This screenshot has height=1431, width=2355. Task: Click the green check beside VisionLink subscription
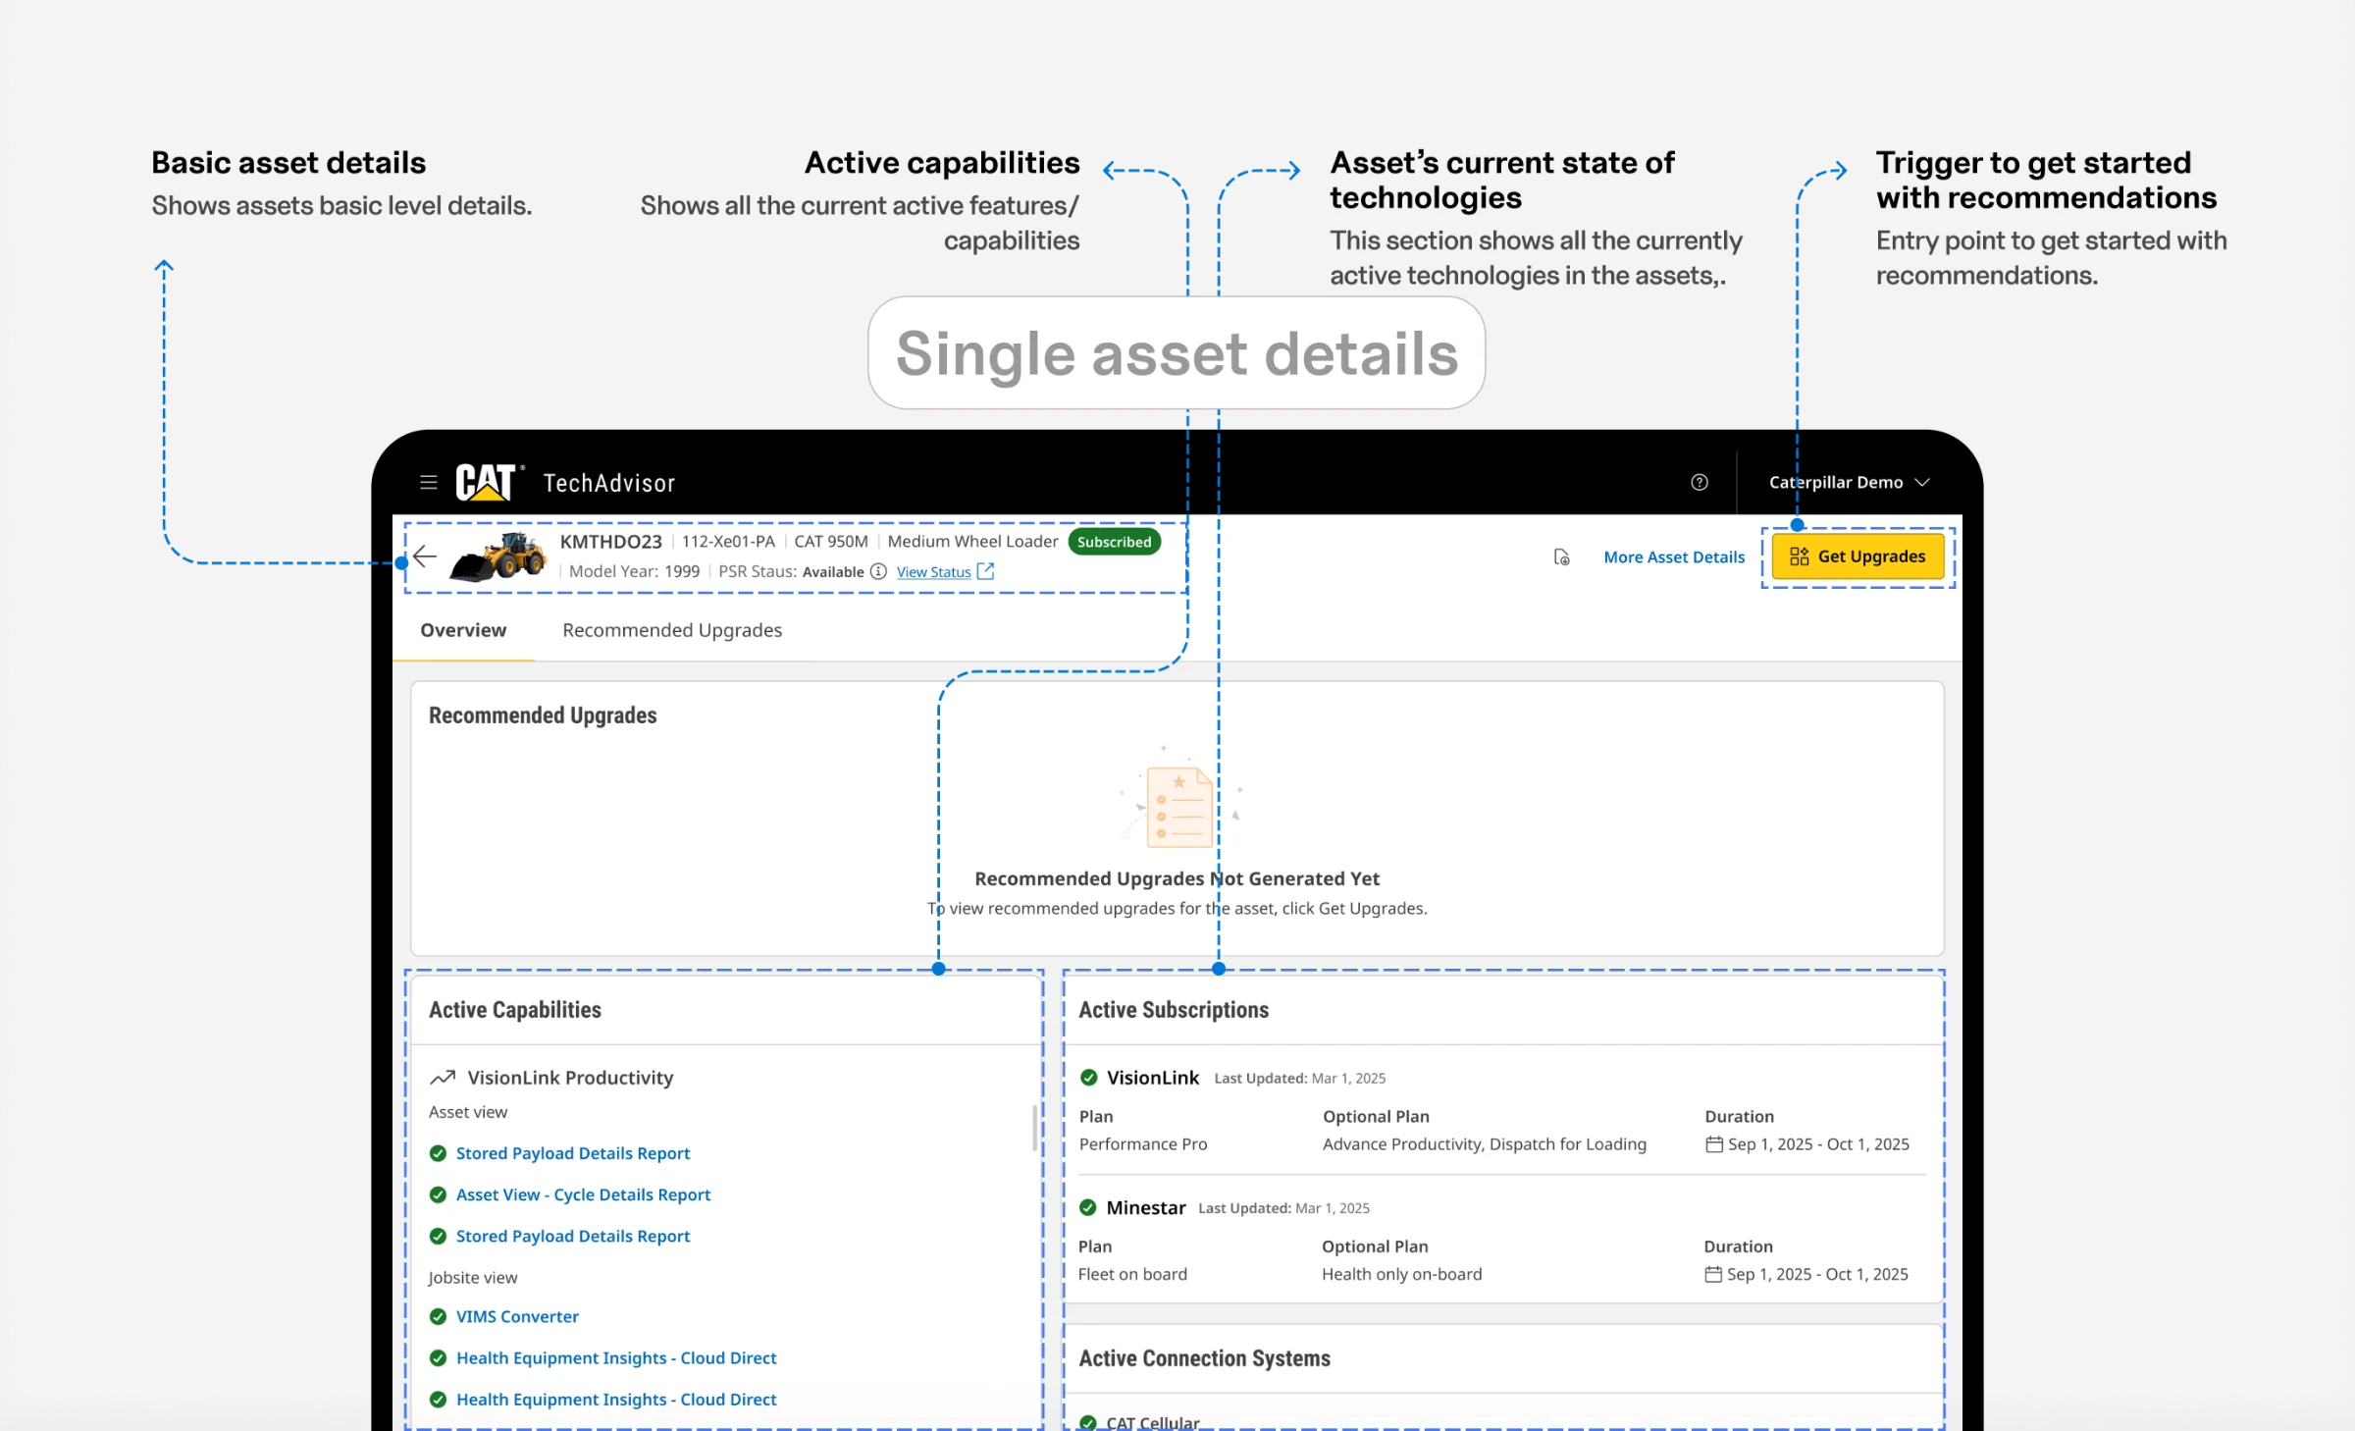[1088, 1077]
